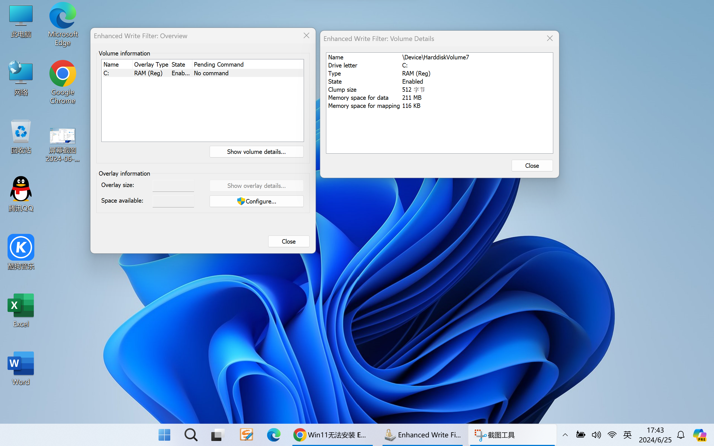This screenshot has height=446, width=714.
Task: Click Show volume details... button
Action: click(x=256, y=152)
